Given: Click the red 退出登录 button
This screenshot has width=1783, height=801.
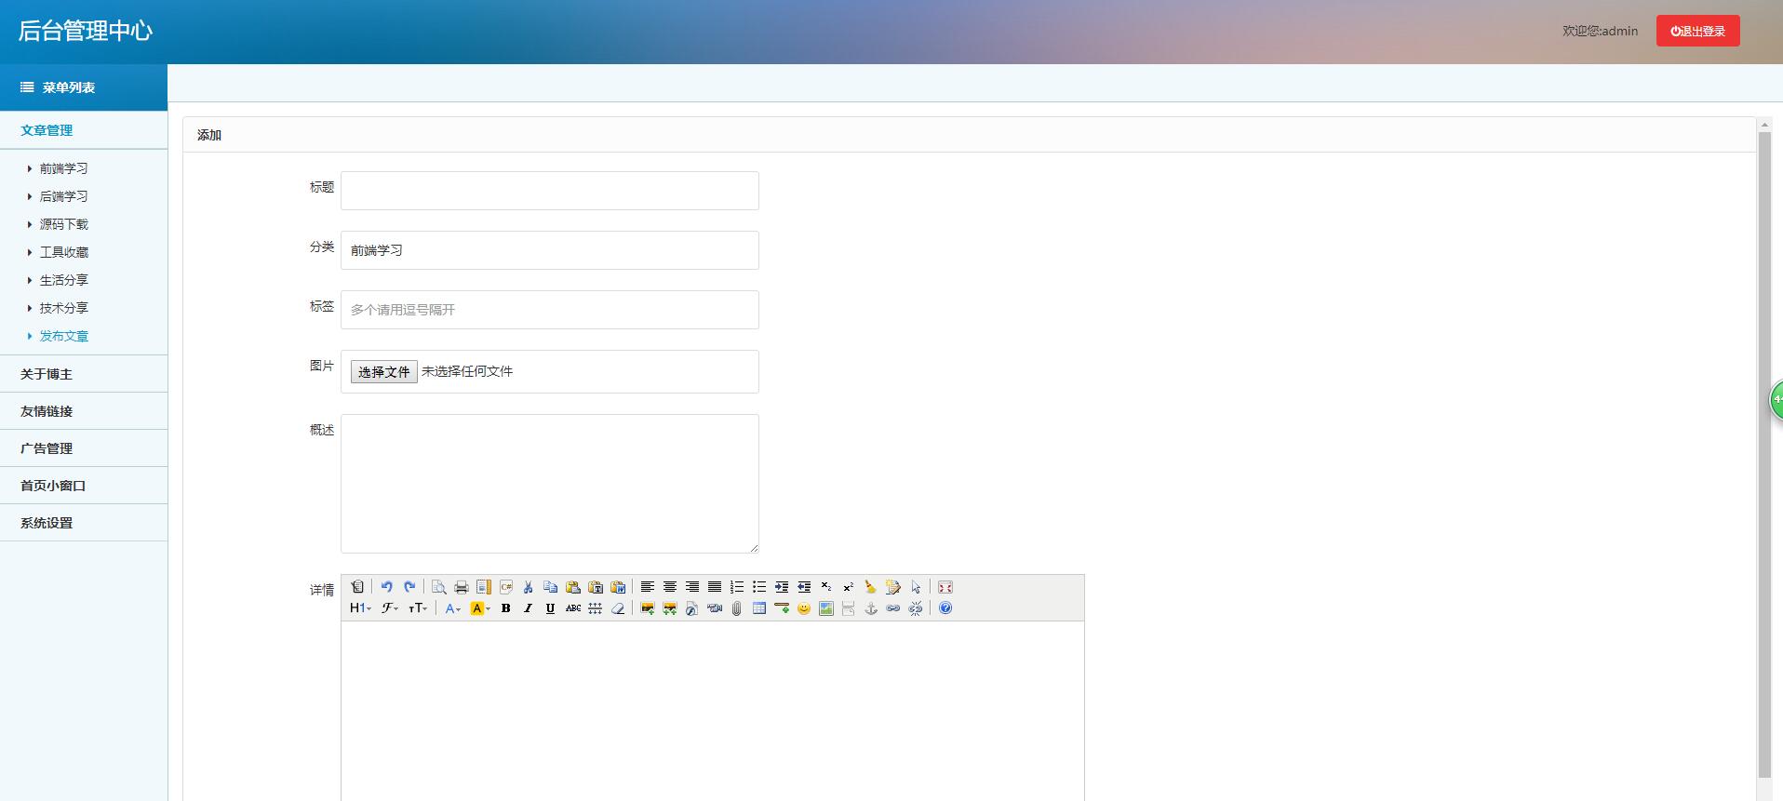Looking at the screenshot, I should [1697, 31].
